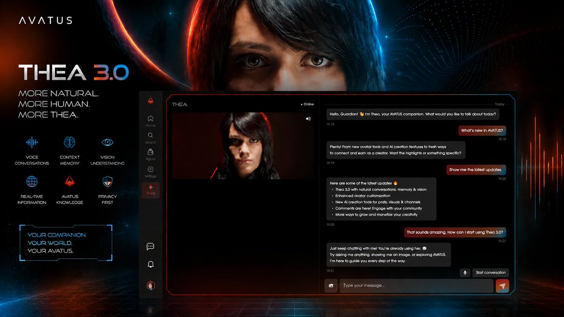The height and width of the screenshot is (317, 564).
Task: Mute Thea's video with the speaker icon
Action: 308,119
